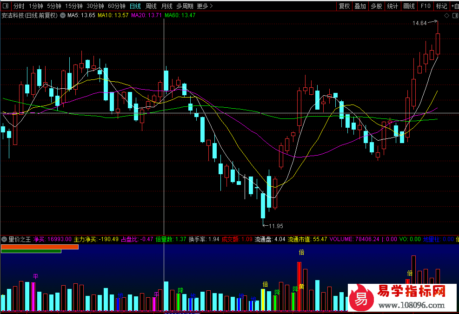The image size is (459, 314).
Task: Click the 标记 mark button
Action: point(441,6)
